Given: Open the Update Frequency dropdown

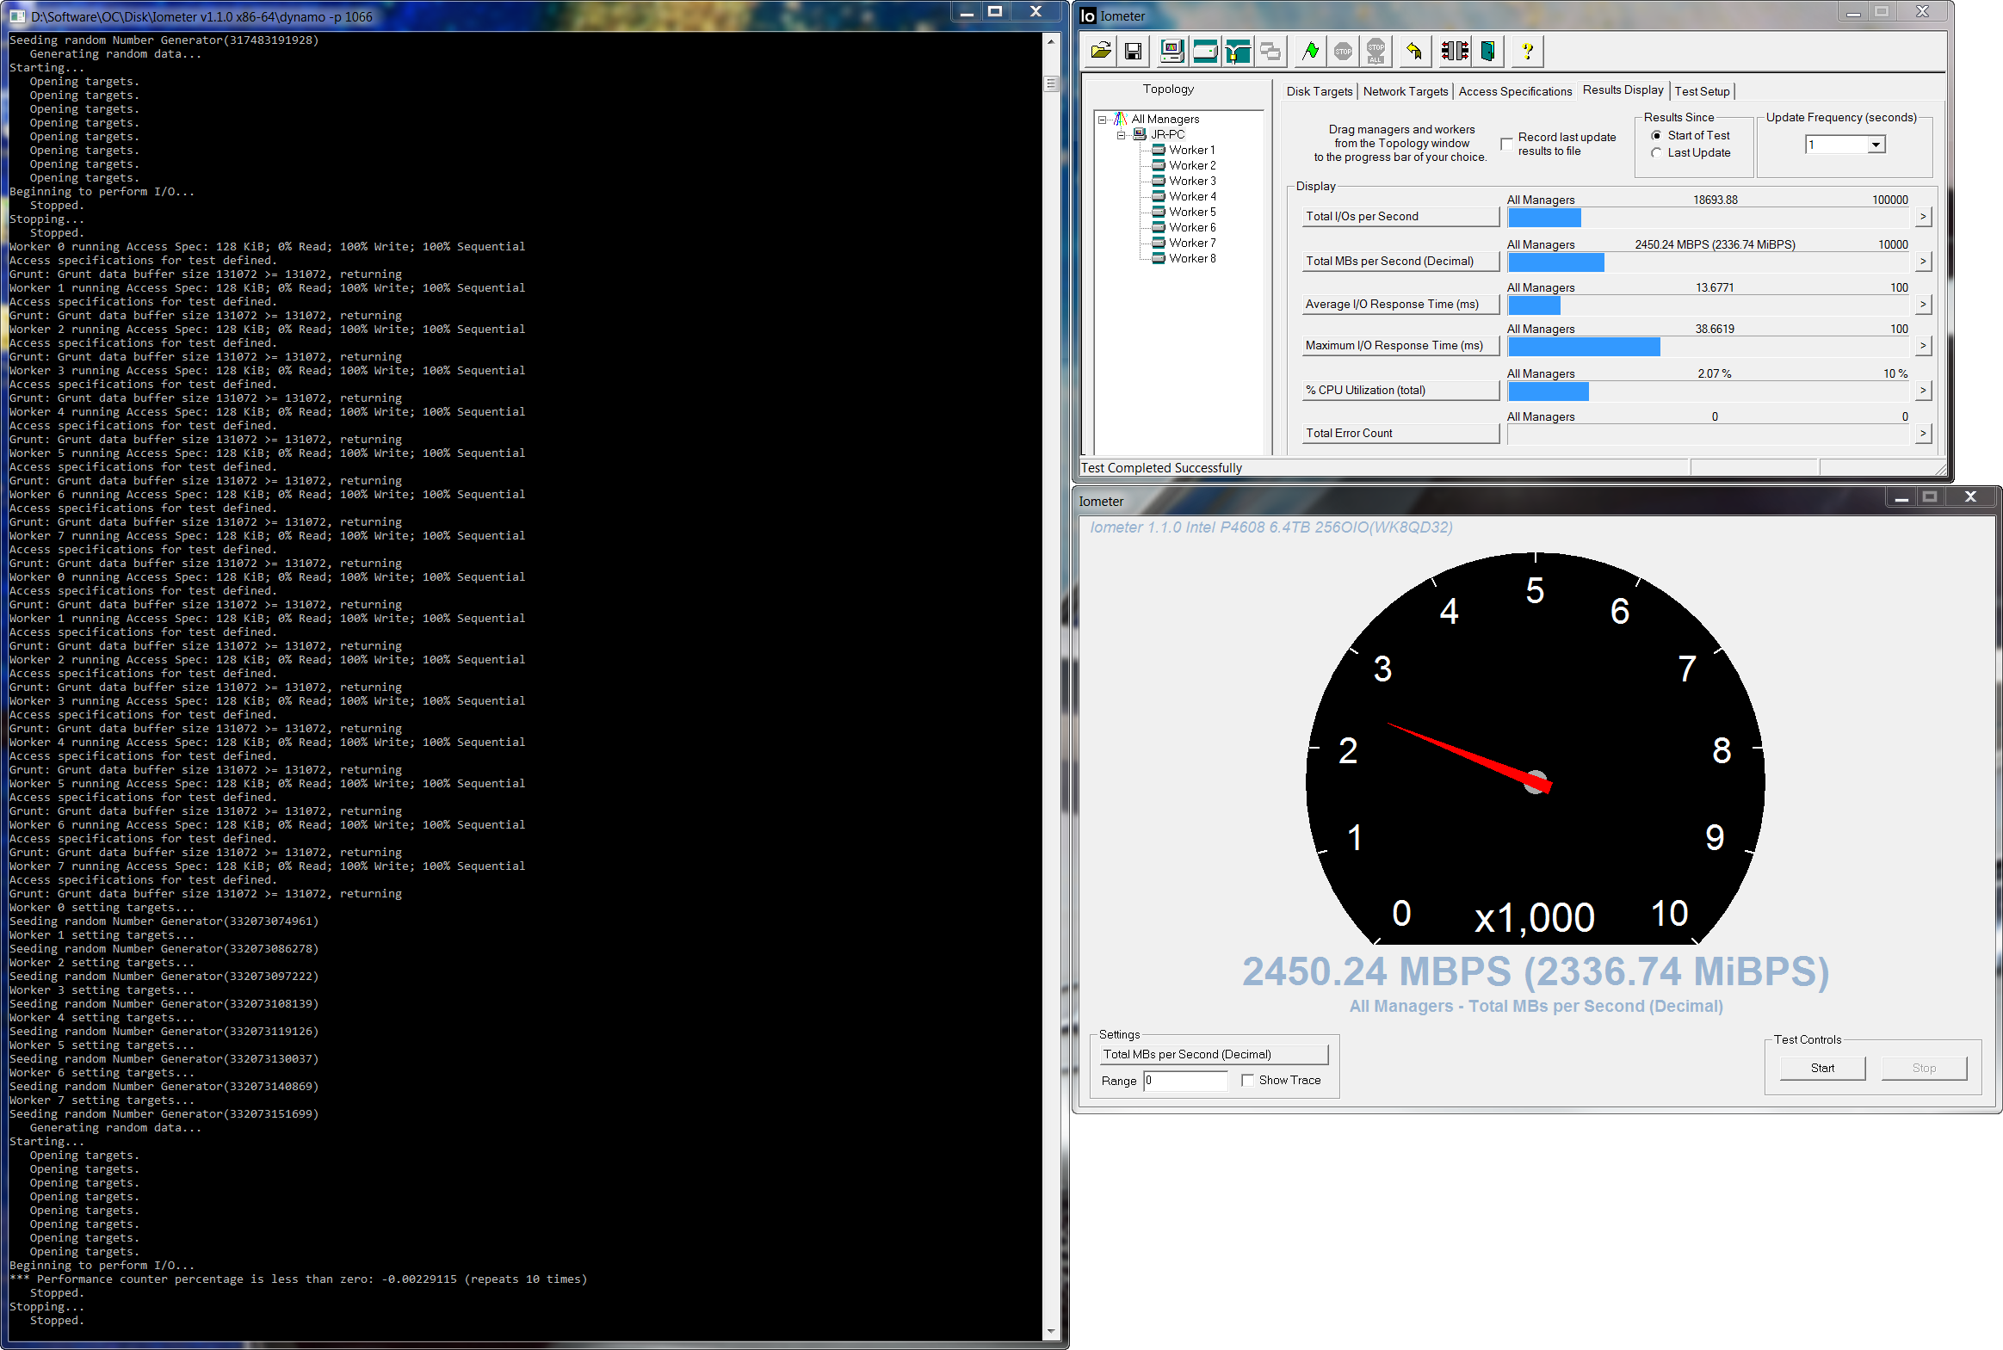Looking at the screenshot, I should click(1876, 145).
